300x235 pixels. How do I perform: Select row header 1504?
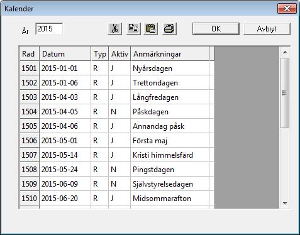30,112
